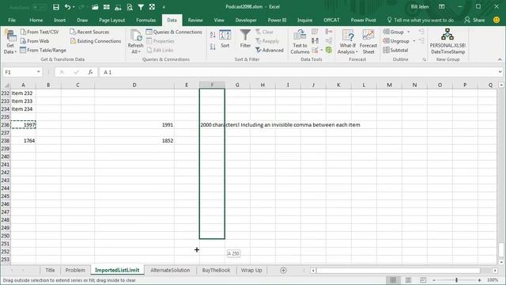
Task: Click the folder Open icon in quick access toolbar
Action: point(95,7)
